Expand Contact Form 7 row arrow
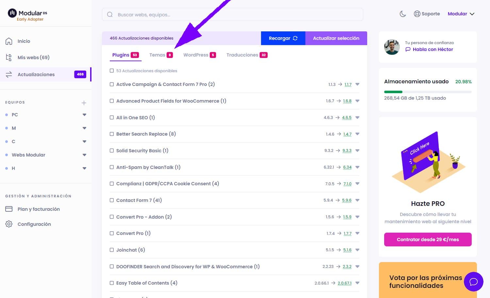This screenshot has height=298, width=490. pos(357,200)
